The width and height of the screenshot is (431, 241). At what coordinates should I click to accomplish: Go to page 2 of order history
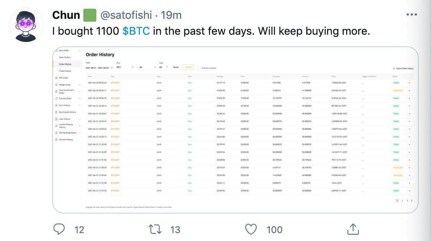pyautogui.click(x=402, y=200)
